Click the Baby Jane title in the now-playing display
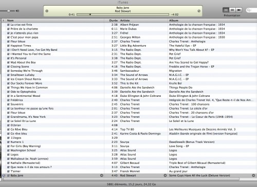This screenshot has width=257, height=187. pyautogui.click(x=123, y=8)
